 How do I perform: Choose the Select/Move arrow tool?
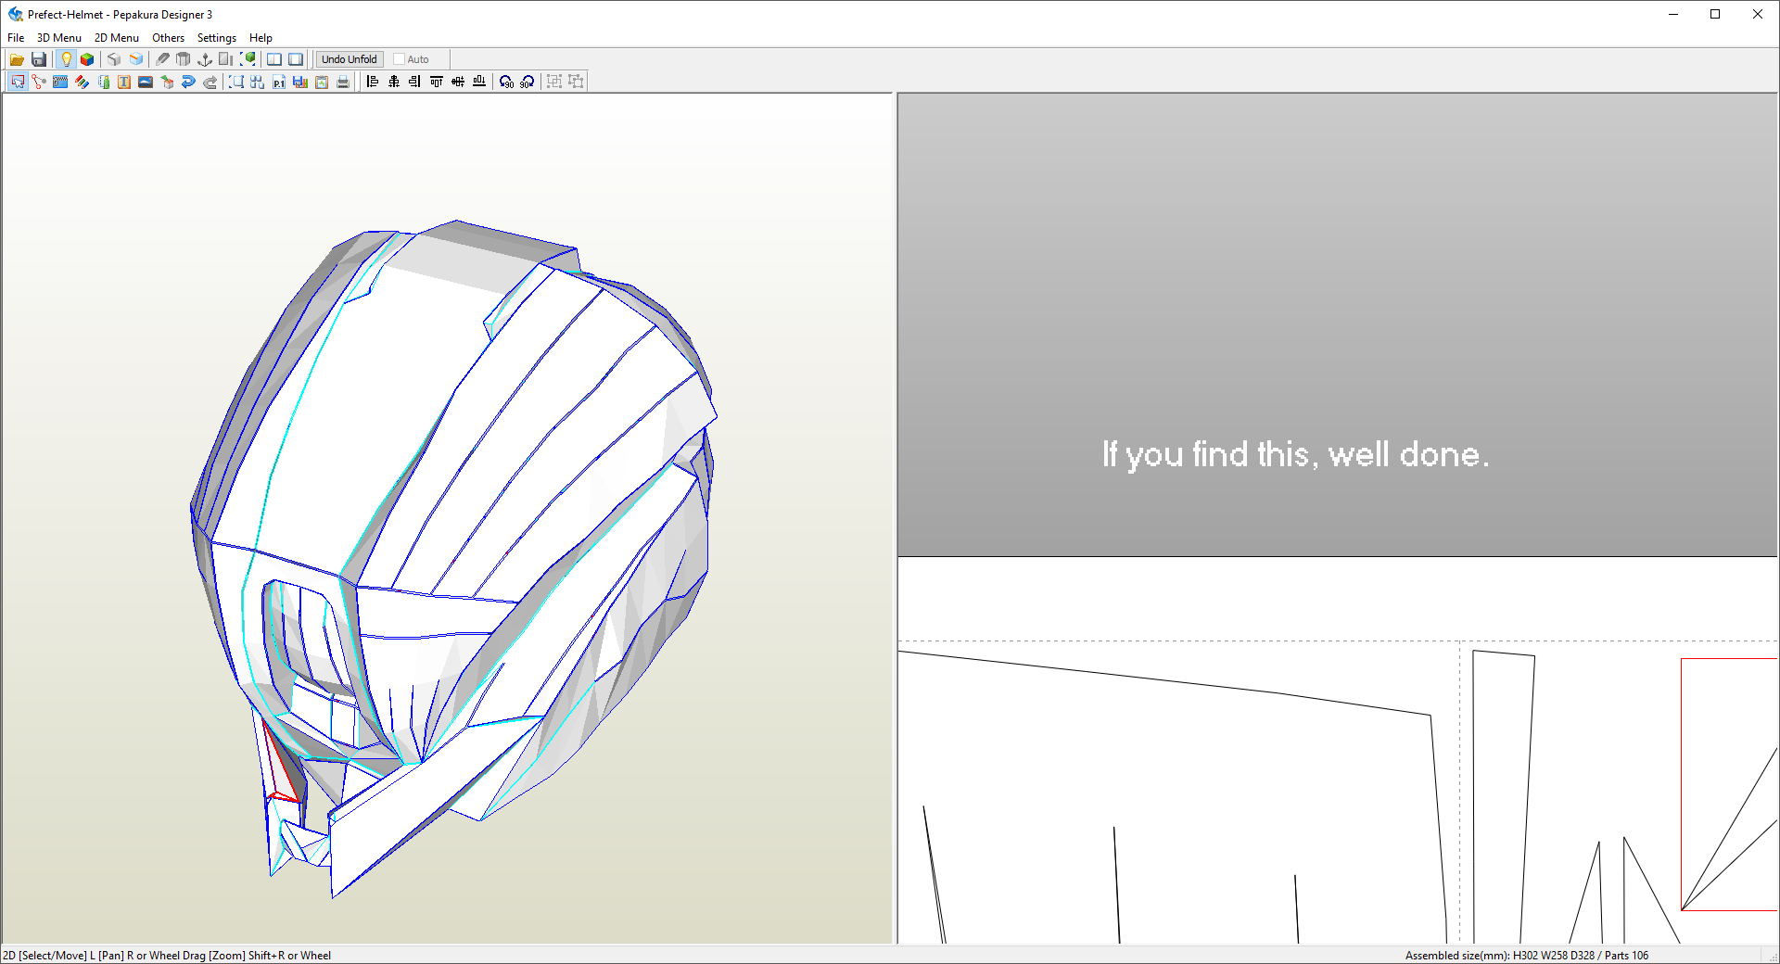click(18, 82)
